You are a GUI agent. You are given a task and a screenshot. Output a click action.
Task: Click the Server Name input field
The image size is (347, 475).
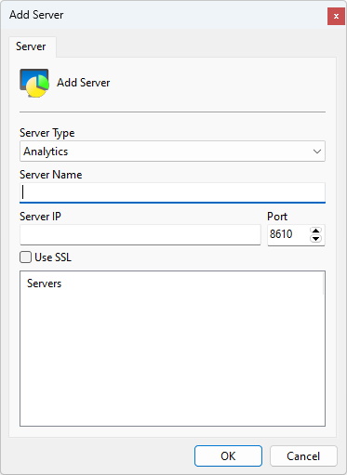[x=172, y=192]
